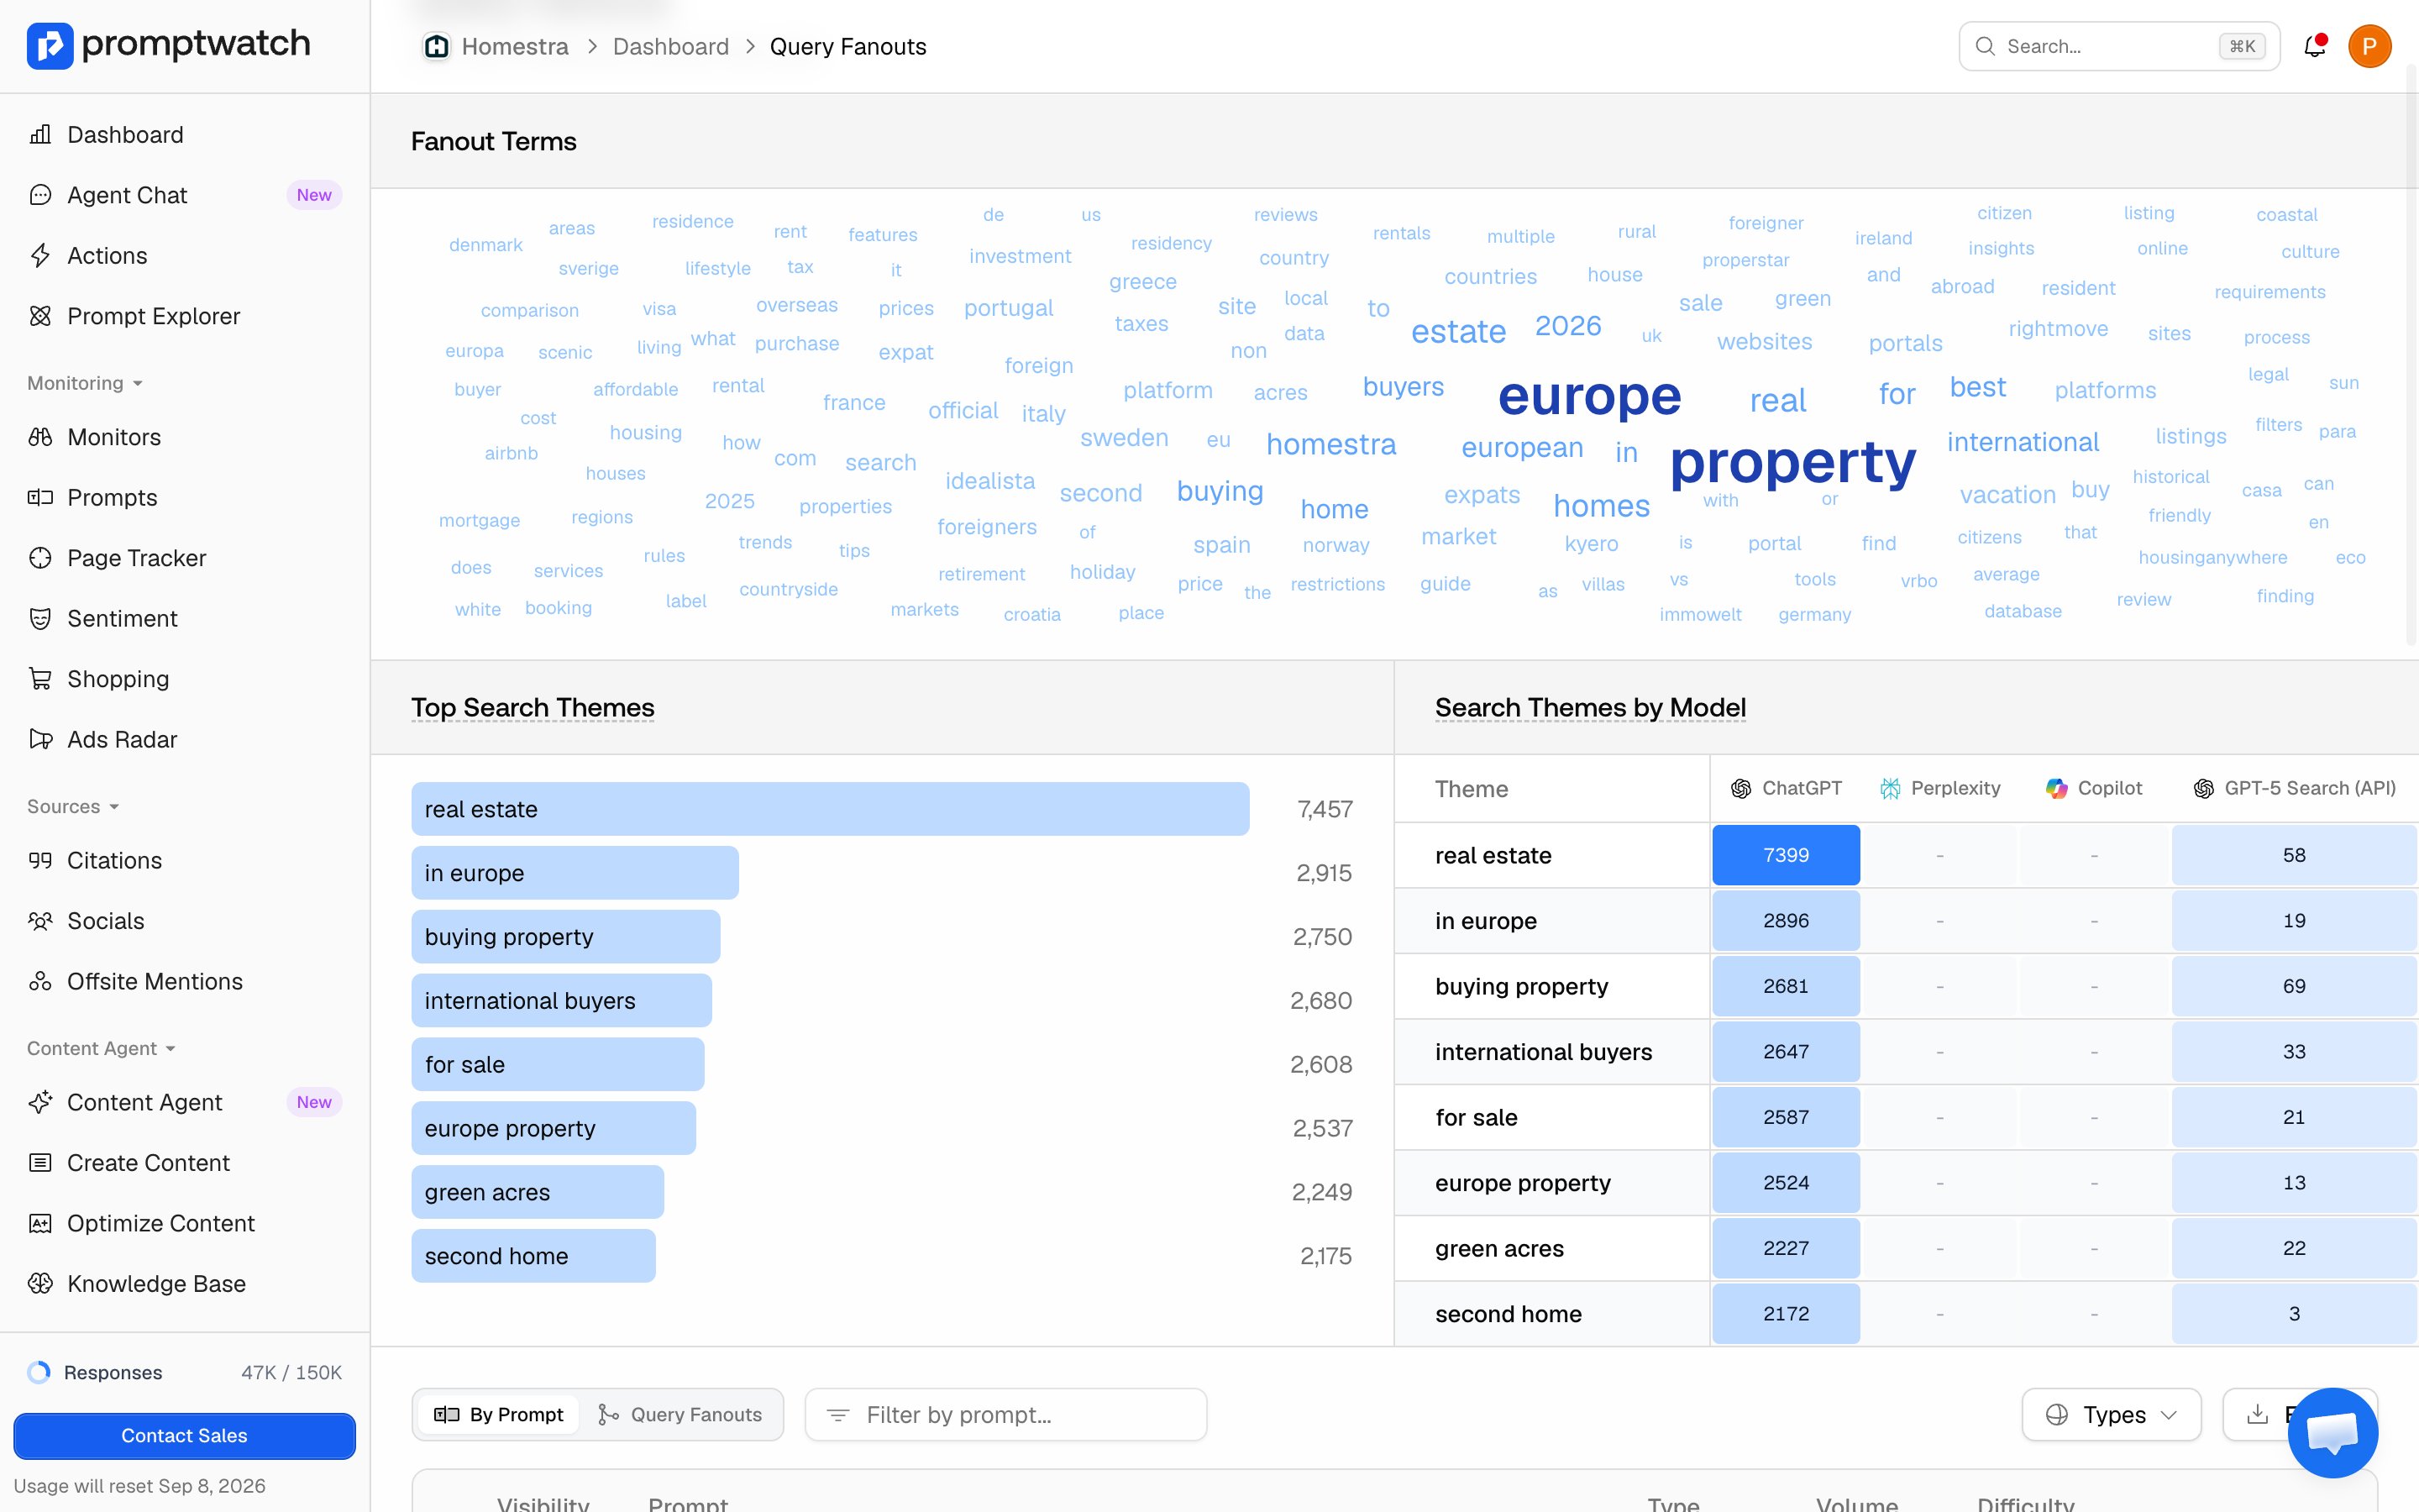Open the Agent Chat icon
The image size is (2419, 1512).
(x=40, y=195)
